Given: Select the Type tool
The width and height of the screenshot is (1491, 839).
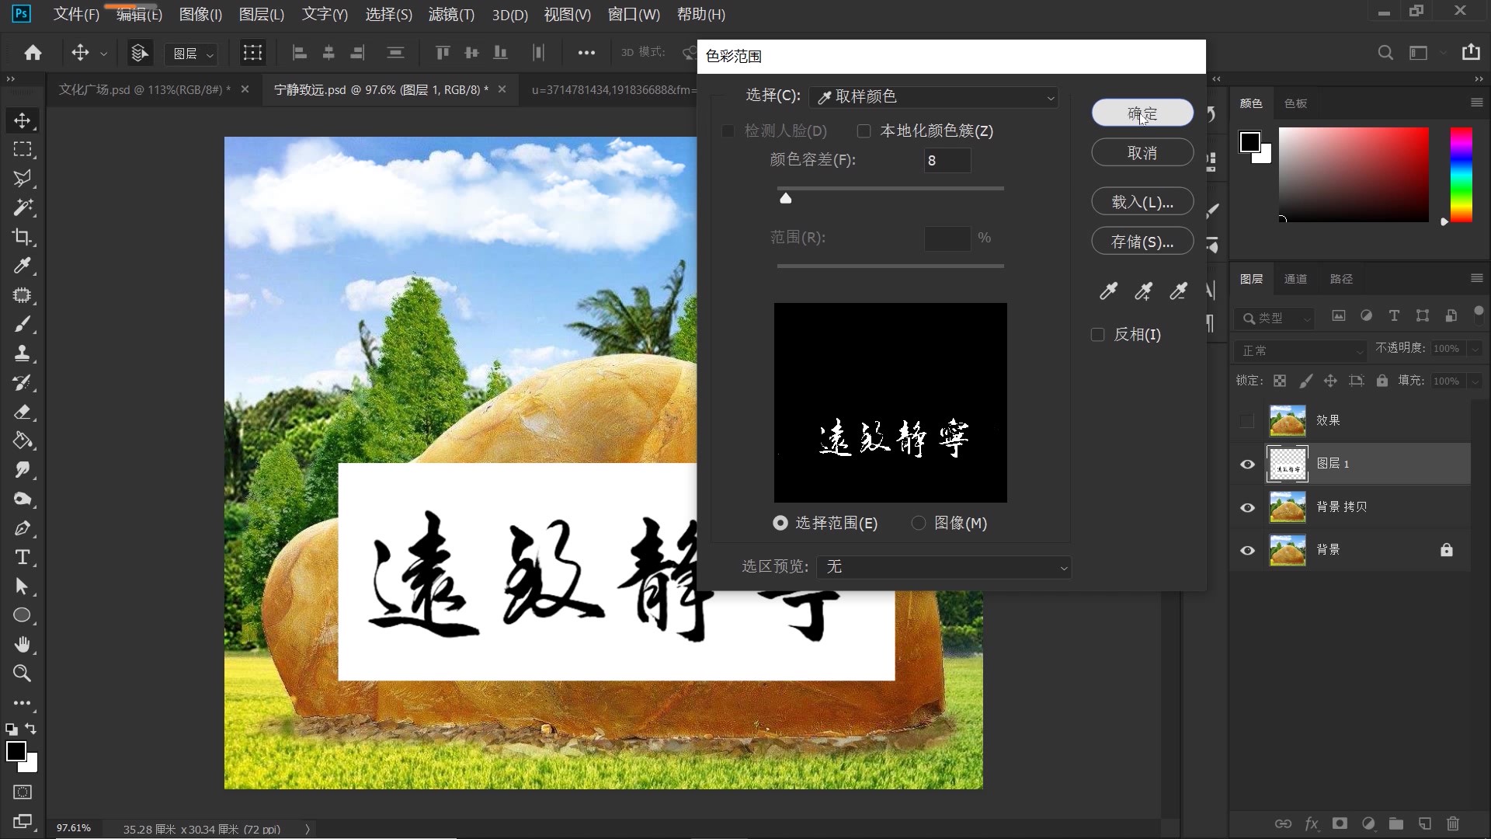Looking at the screenshot, I should (x=23, y=557).
